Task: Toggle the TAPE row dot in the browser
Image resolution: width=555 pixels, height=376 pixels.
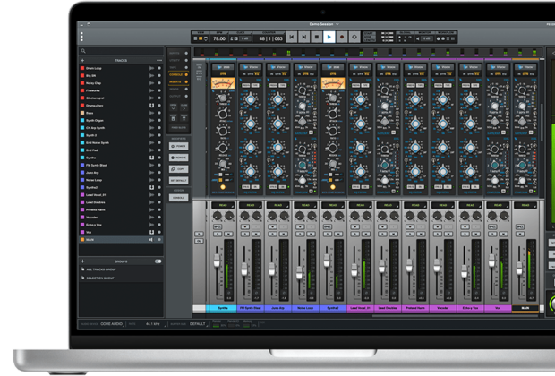Action: (x=186, y=67)
